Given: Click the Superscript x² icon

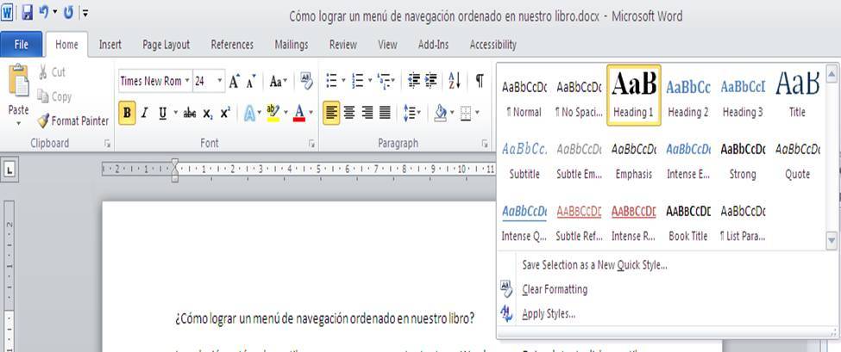Looking at the screenshot, I should click(x=225, y=113).
